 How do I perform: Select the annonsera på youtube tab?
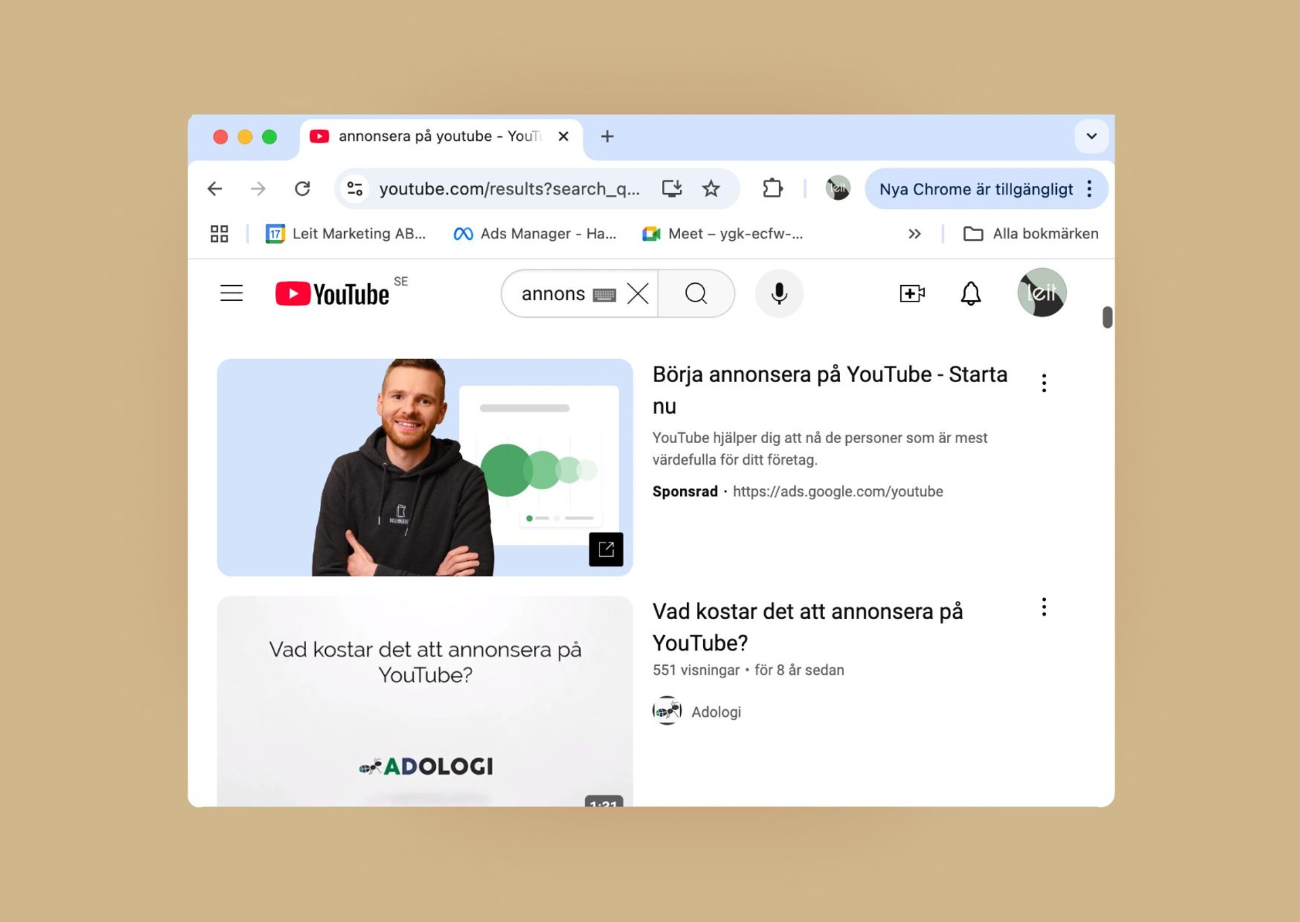click(x=440, y=136)
